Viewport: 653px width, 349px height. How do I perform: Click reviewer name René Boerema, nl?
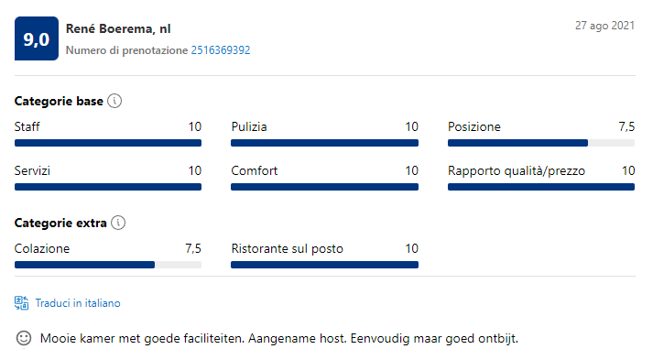[118, 28]
